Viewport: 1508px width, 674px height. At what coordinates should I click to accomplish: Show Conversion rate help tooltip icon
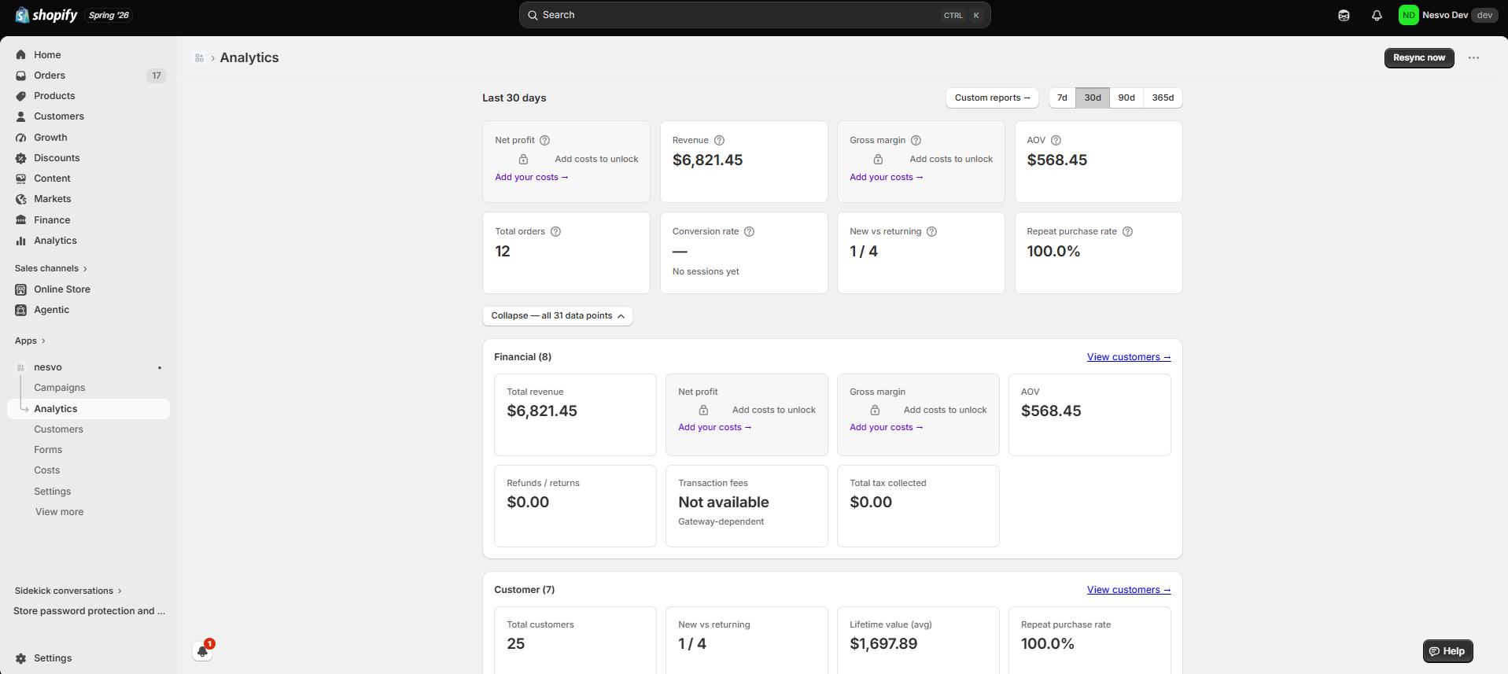click(749, 231)
